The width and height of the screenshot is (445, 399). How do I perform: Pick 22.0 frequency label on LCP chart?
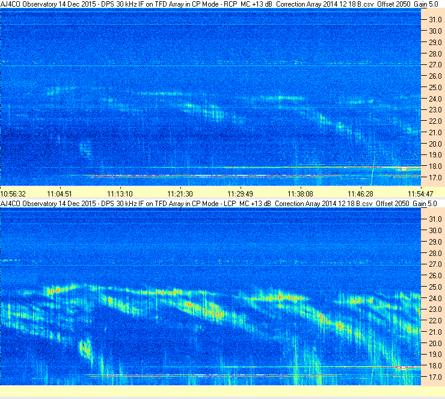pos(435,321)
